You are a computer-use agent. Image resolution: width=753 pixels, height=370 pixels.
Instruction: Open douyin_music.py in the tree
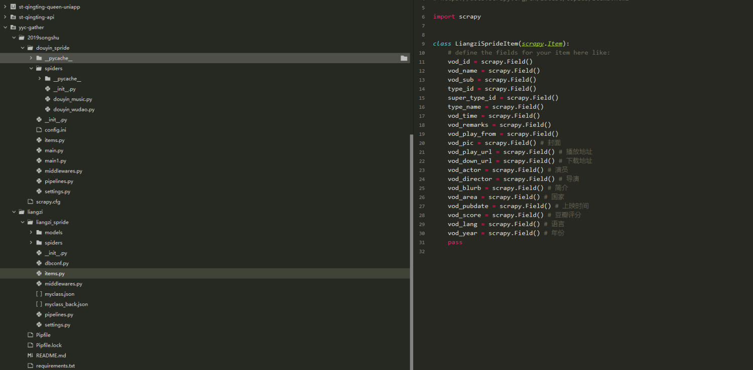pyautogui.click(x=73, y=99)
